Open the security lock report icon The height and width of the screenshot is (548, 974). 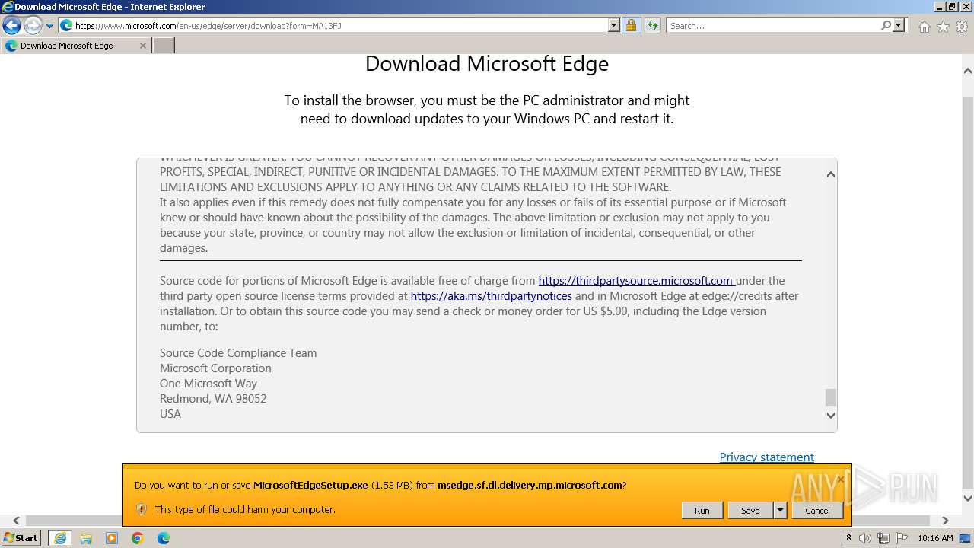point(631,25)
